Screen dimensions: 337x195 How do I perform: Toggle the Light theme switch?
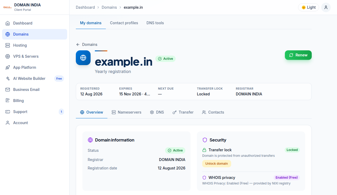309,7
